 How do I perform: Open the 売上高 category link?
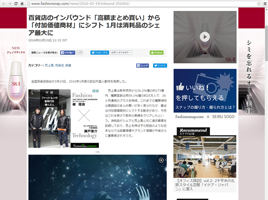point(49,66)
